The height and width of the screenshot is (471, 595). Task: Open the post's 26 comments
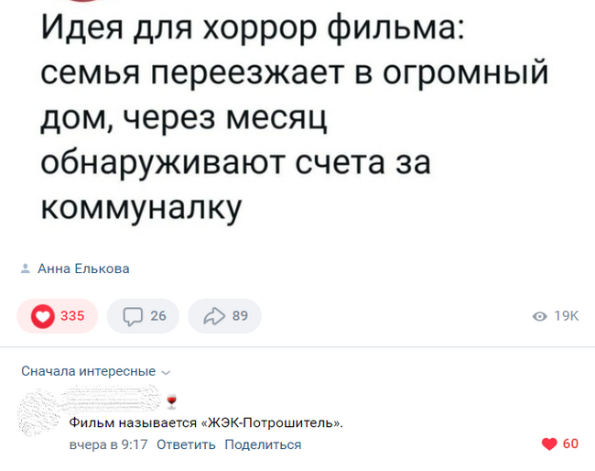[x=143, y=316]
